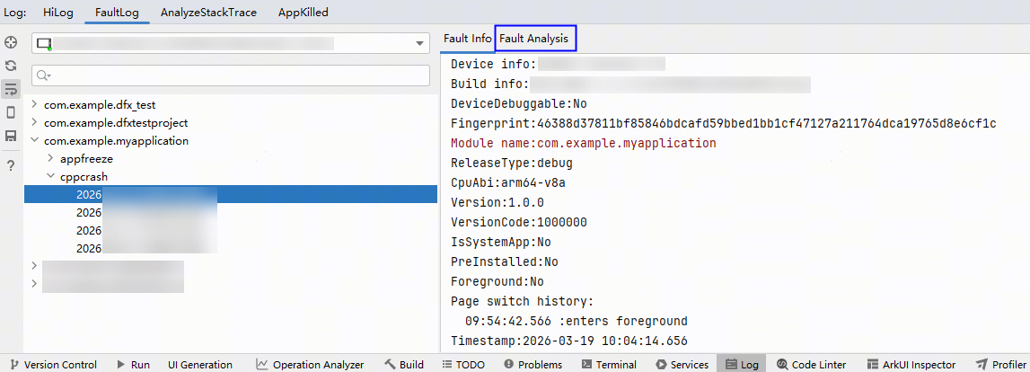Click the save icon in left sidebar
This screenshot has height=372, width=1030.
click(x=11, y=136)
